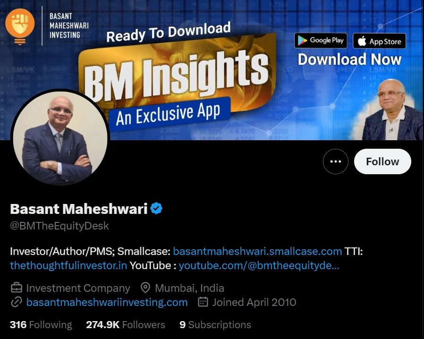Open thethoughtfulinvestor.in link
The width and height of the screenshot is (424, 339).
(x=68, y=265)
